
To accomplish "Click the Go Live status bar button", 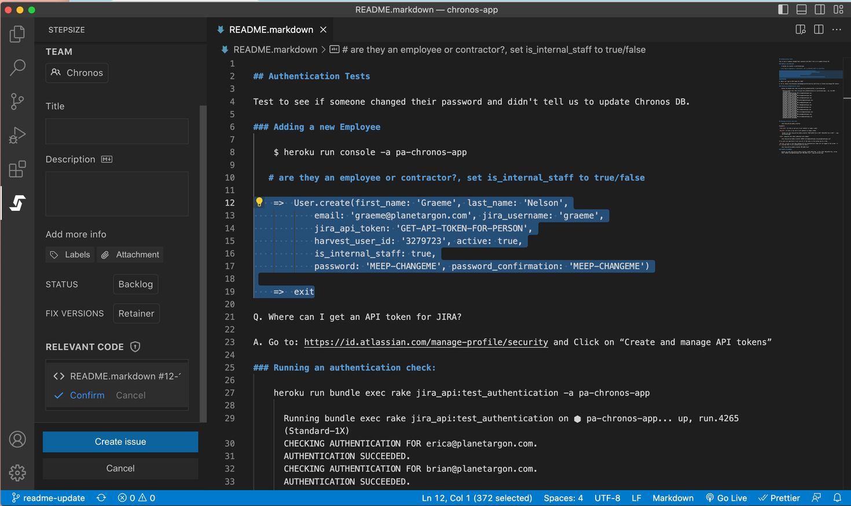I will [x=727, y=498].
